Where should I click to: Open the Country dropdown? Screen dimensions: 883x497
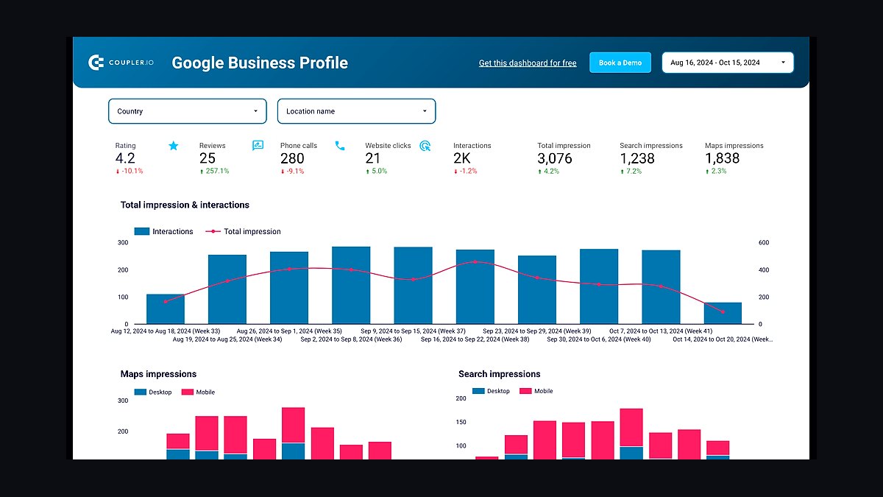(x=188, y=111)
